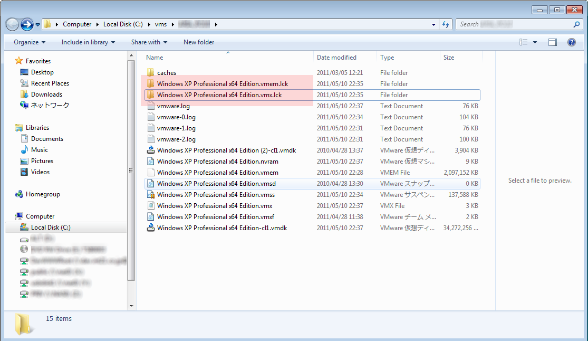Select the vmware.log file icon

pos(151,106)
